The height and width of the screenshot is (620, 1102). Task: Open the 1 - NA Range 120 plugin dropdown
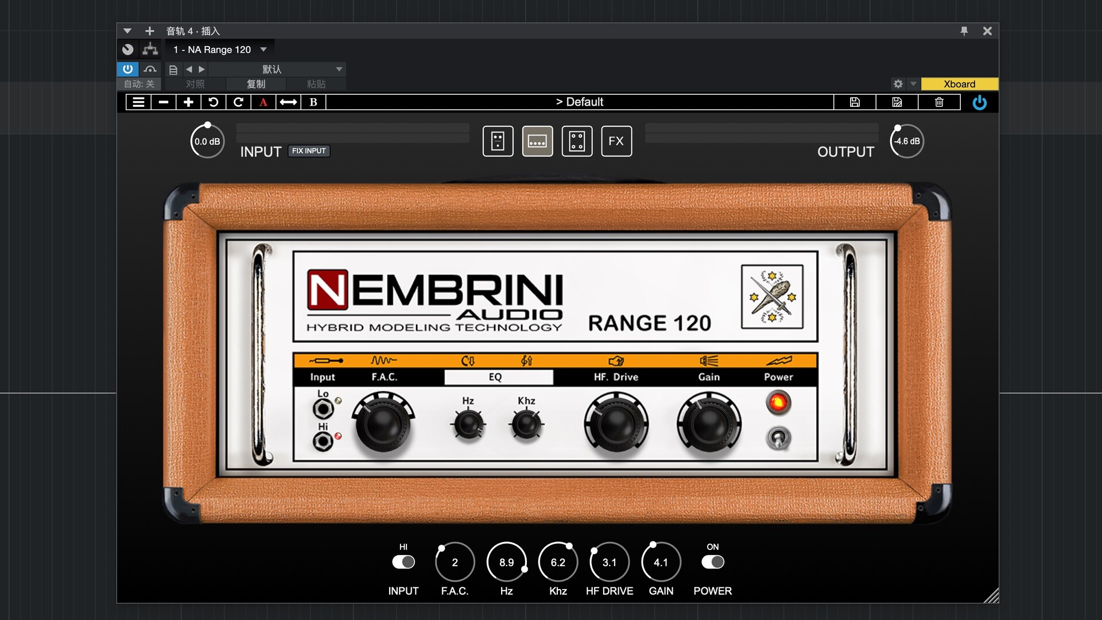(x=219, y=50)
